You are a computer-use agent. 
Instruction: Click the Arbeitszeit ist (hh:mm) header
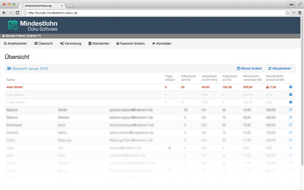210,78
